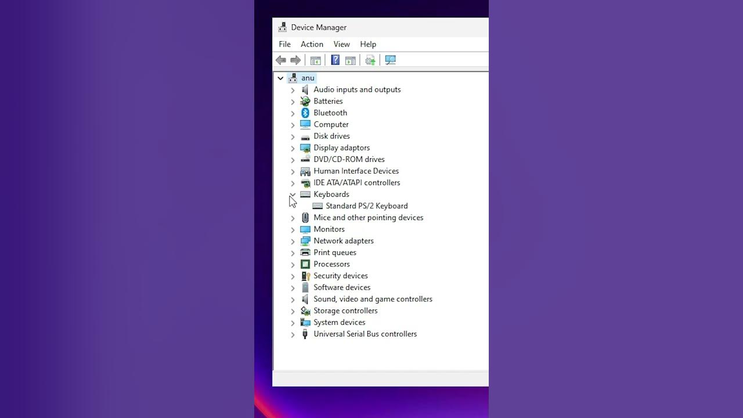This screenshot has height=418, width=743.
Task: Click the Computer monitor icon
Action: point(305,124)
